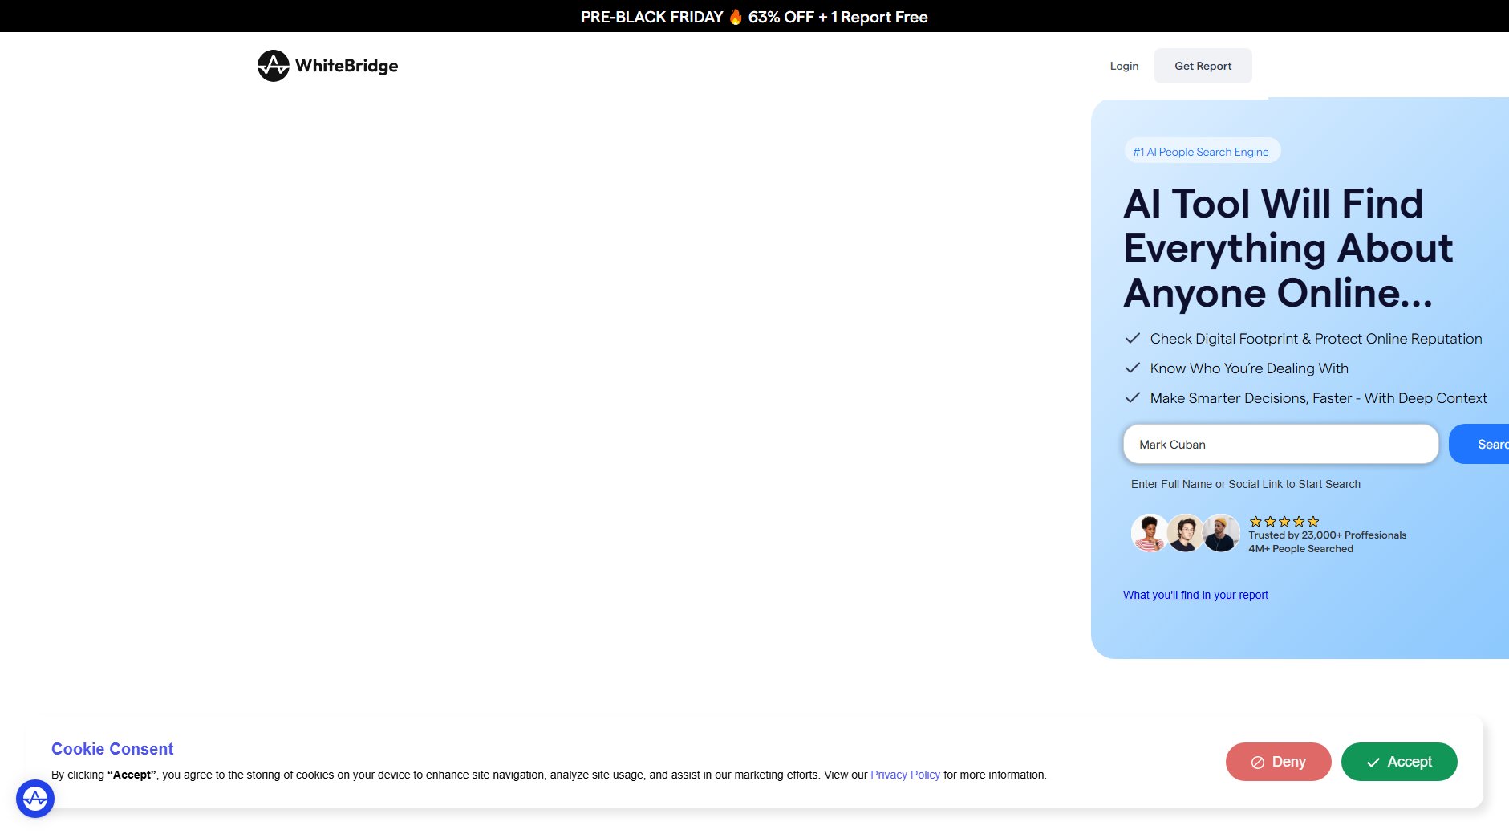Click the last star in the rating row

1313,521
